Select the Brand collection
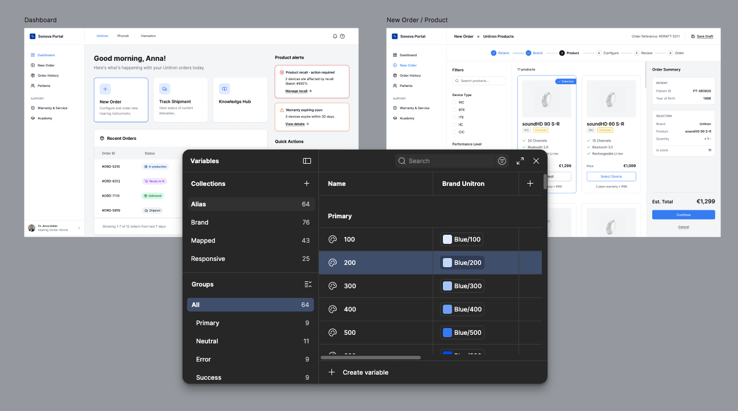The height and width of the screenshot is (411, 738). 250,222
